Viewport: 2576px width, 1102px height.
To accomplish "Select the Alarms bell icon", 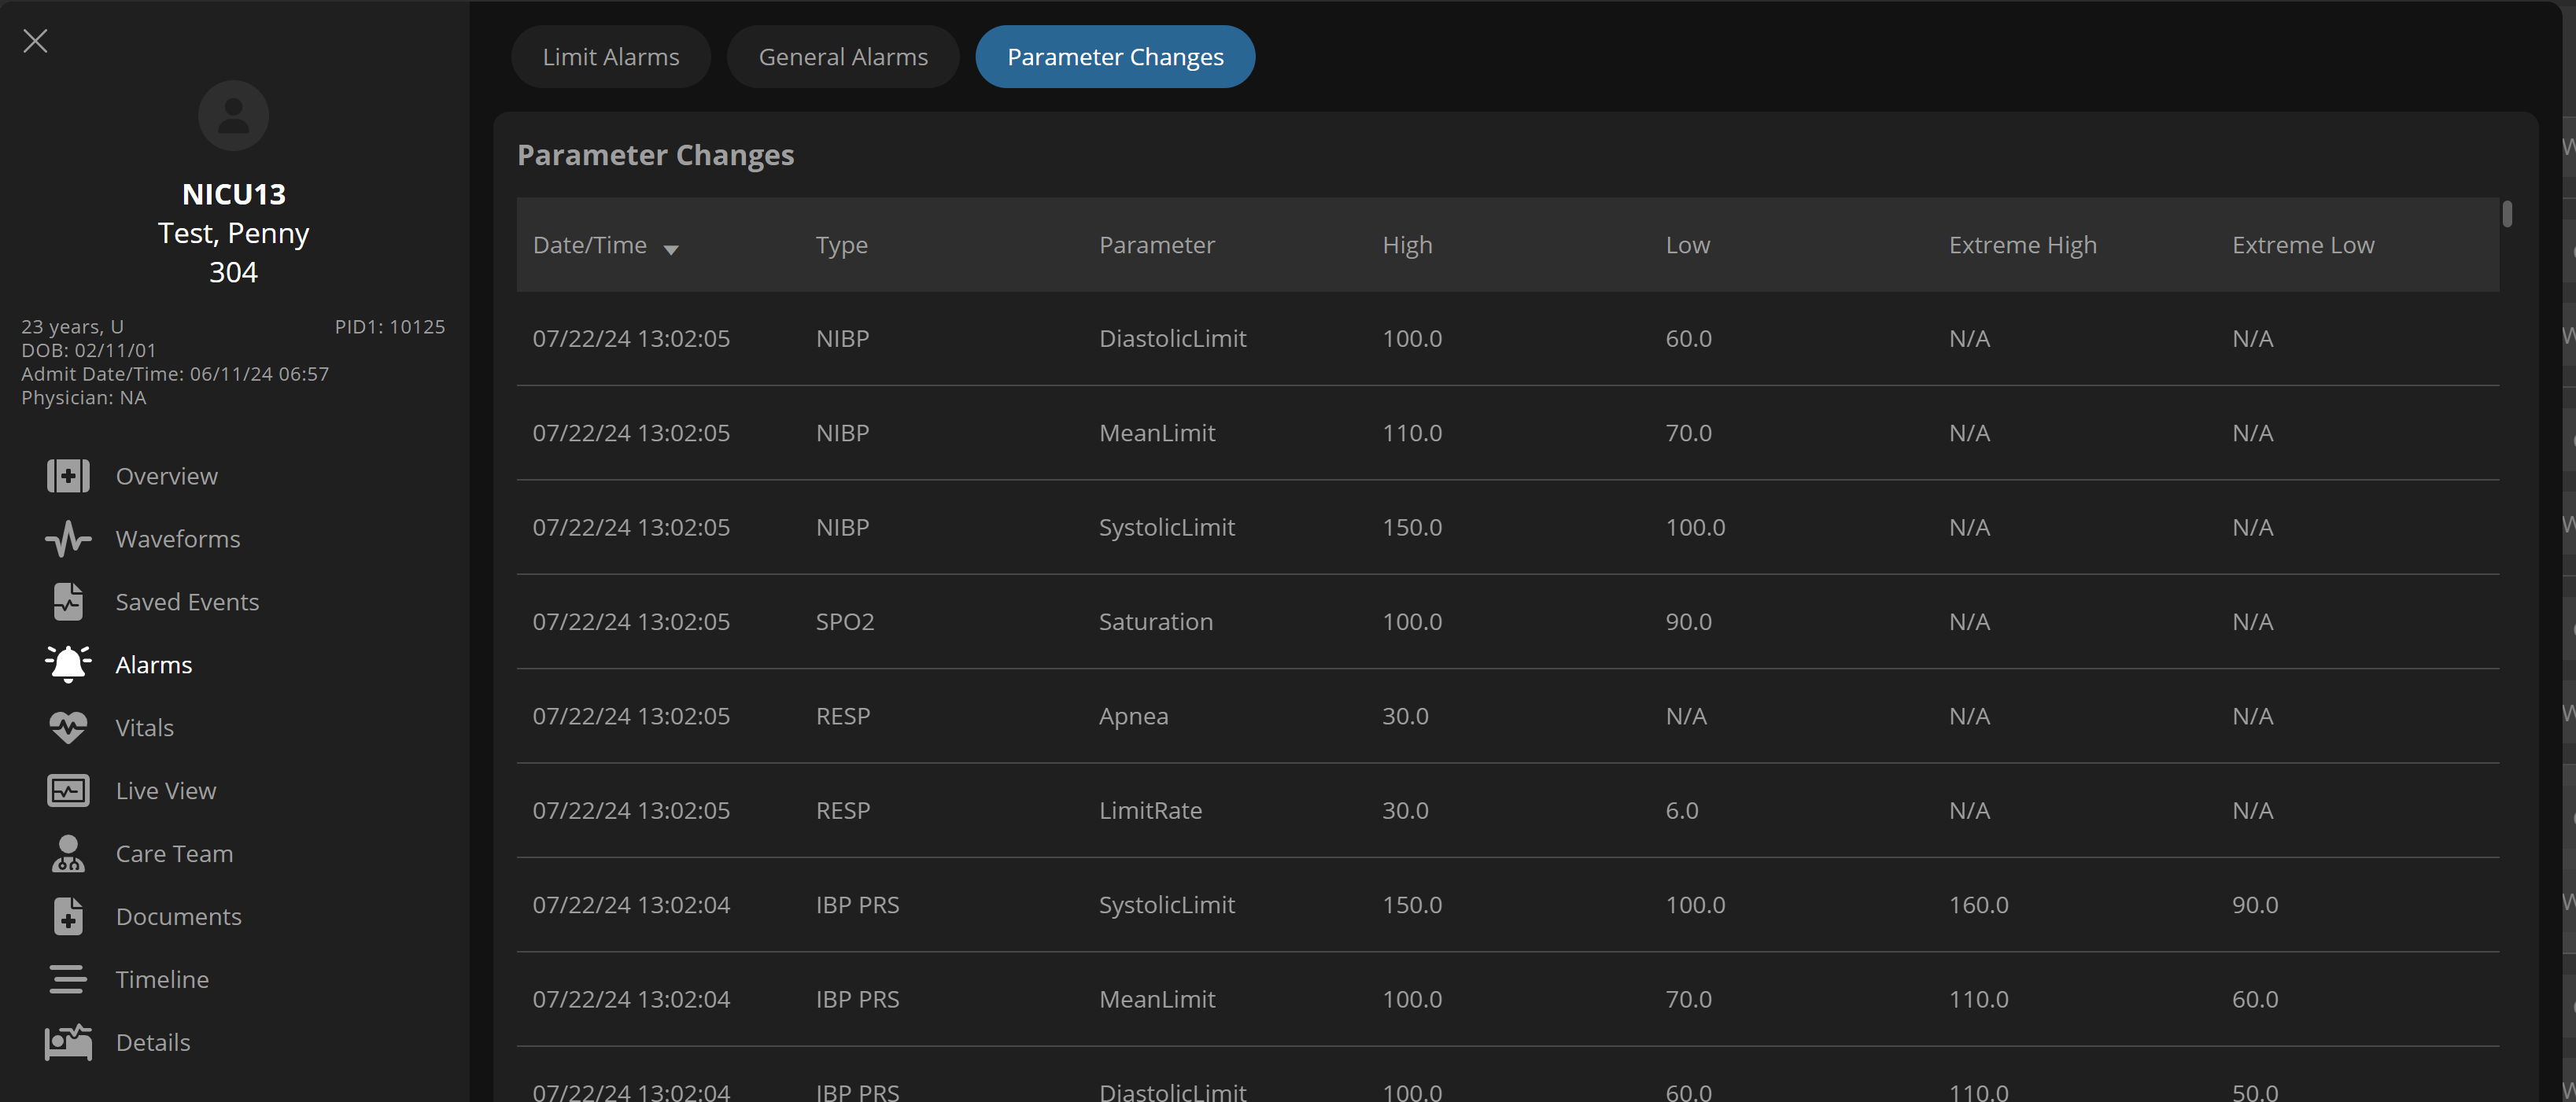I will tap(68, 665).
